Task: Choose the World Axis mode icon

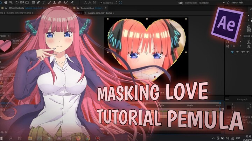Action: 90,2
